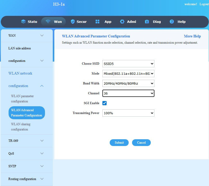Screen dimensions: 209x186
Task: Uncheck the SGI Enable checkbox
Action: click(104, 103)
